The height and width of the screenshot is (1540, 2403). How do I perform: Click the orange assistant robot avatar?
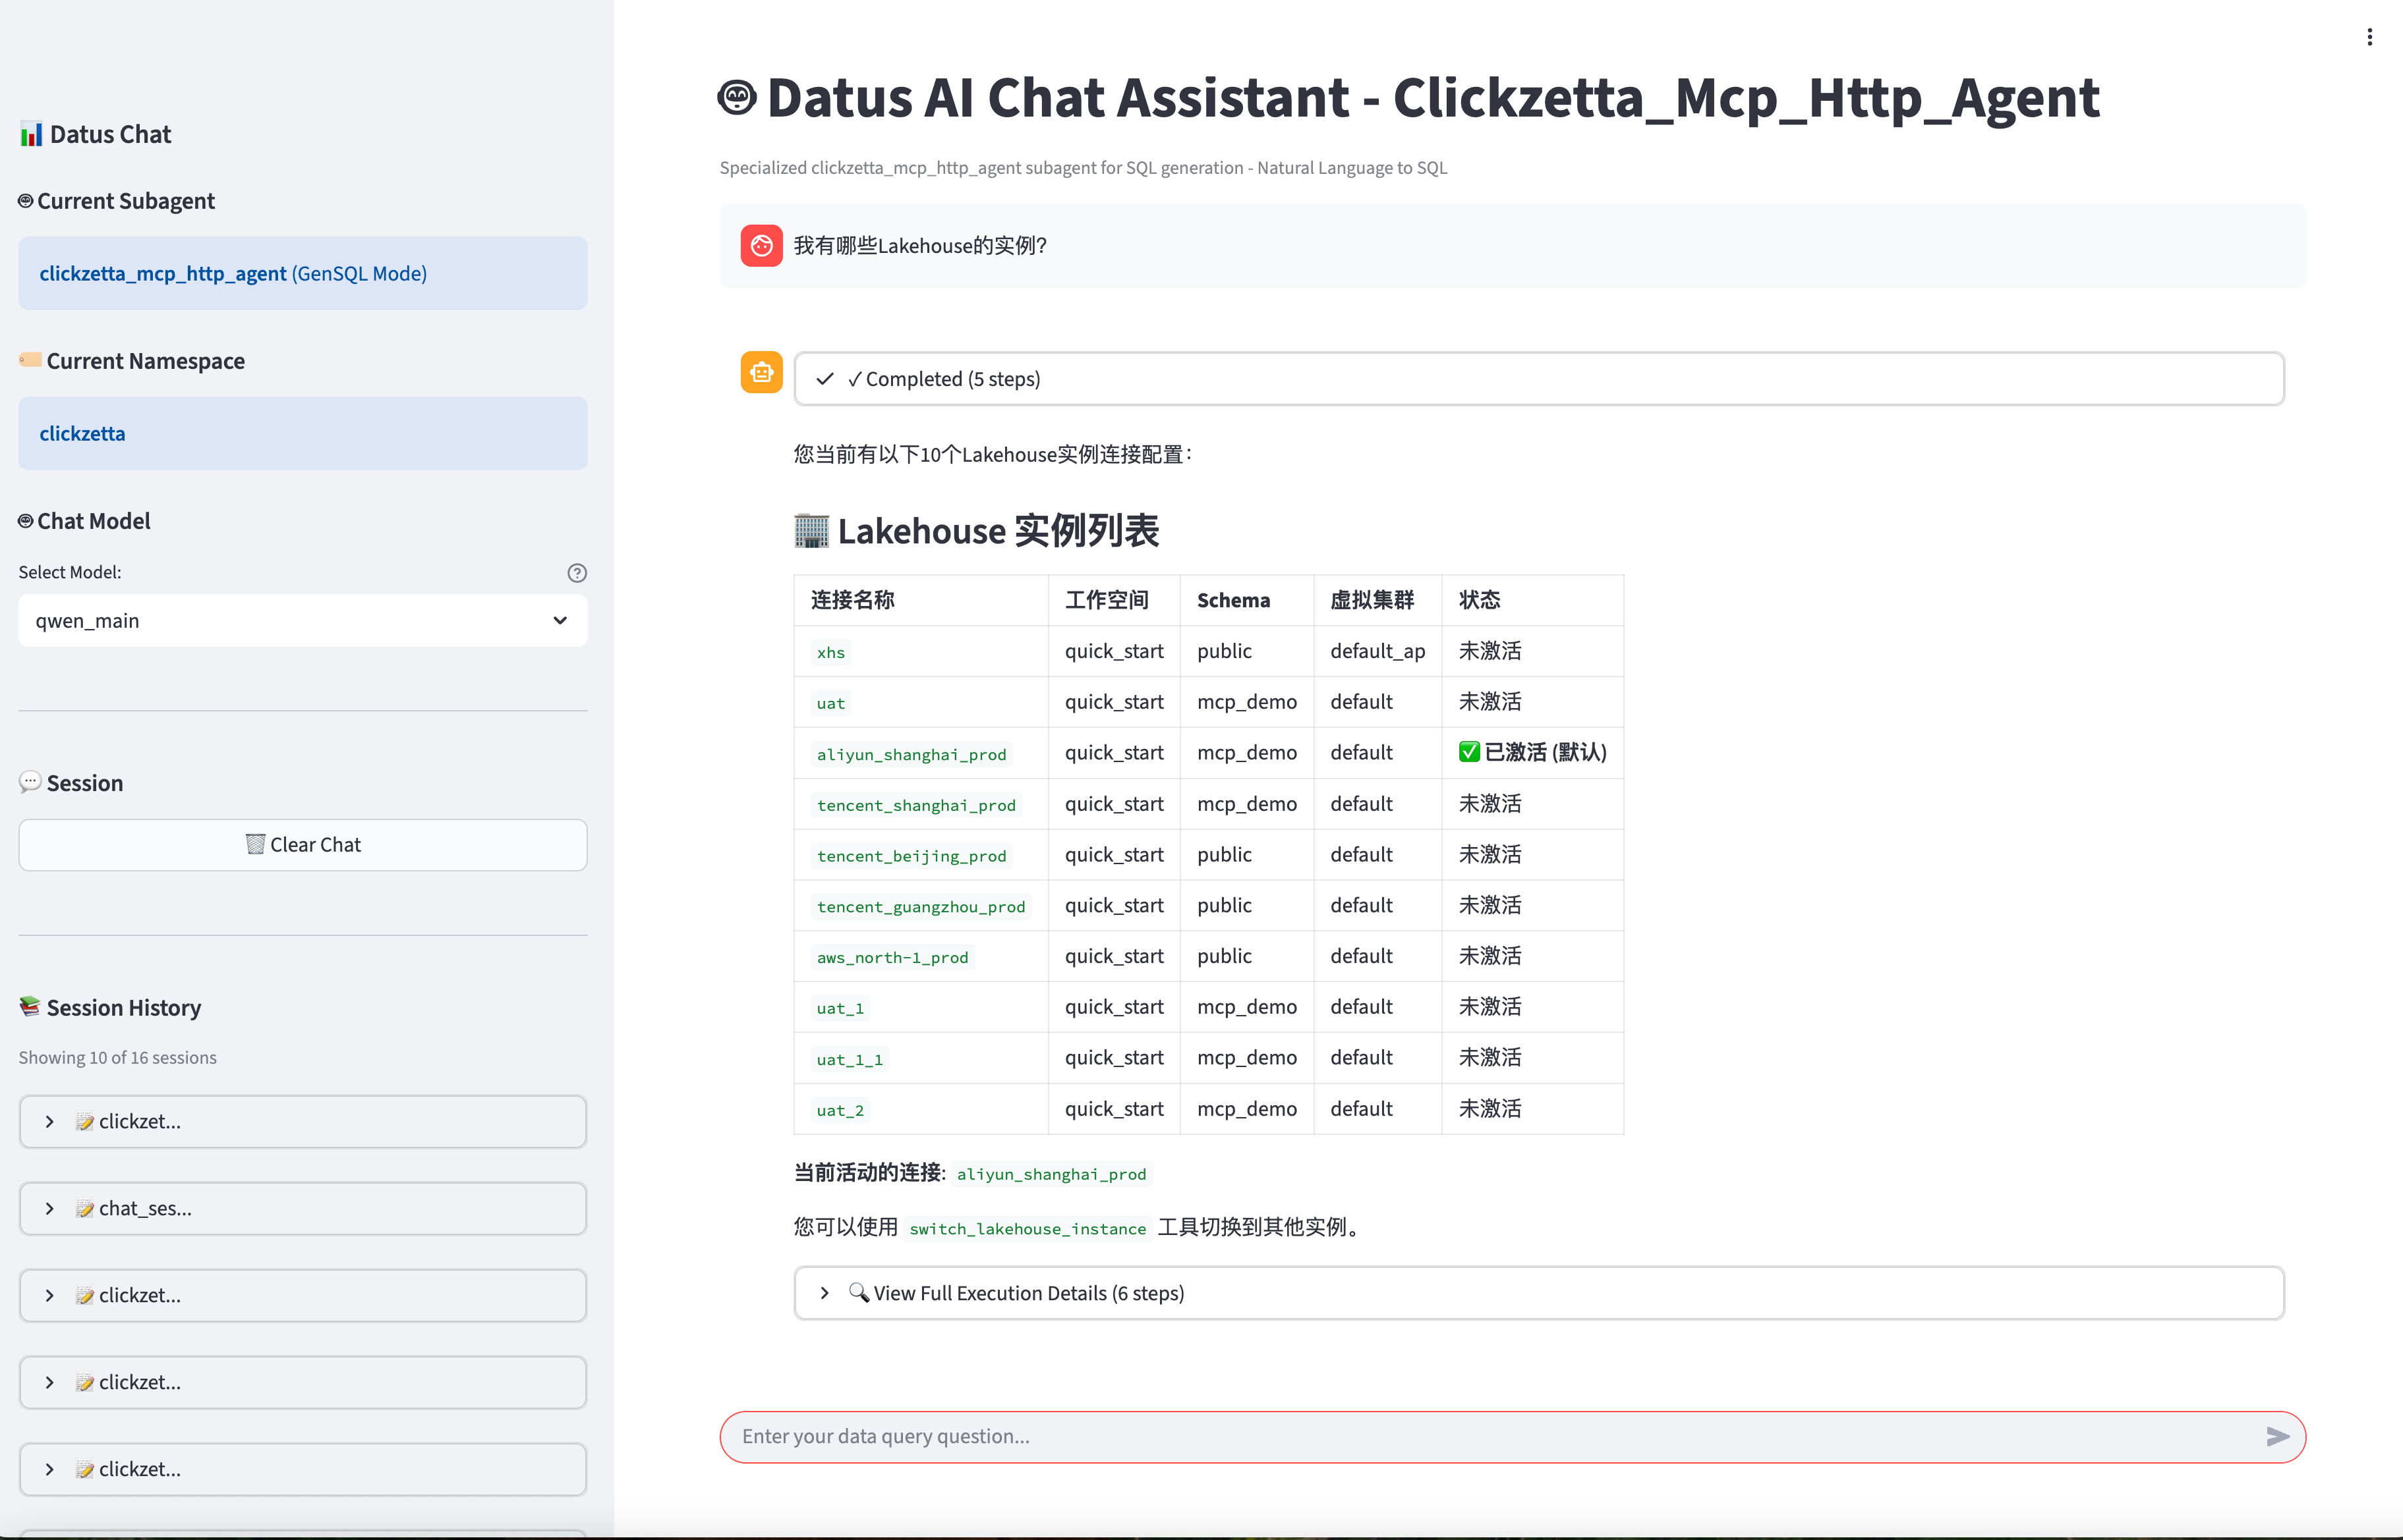[761, 372]
